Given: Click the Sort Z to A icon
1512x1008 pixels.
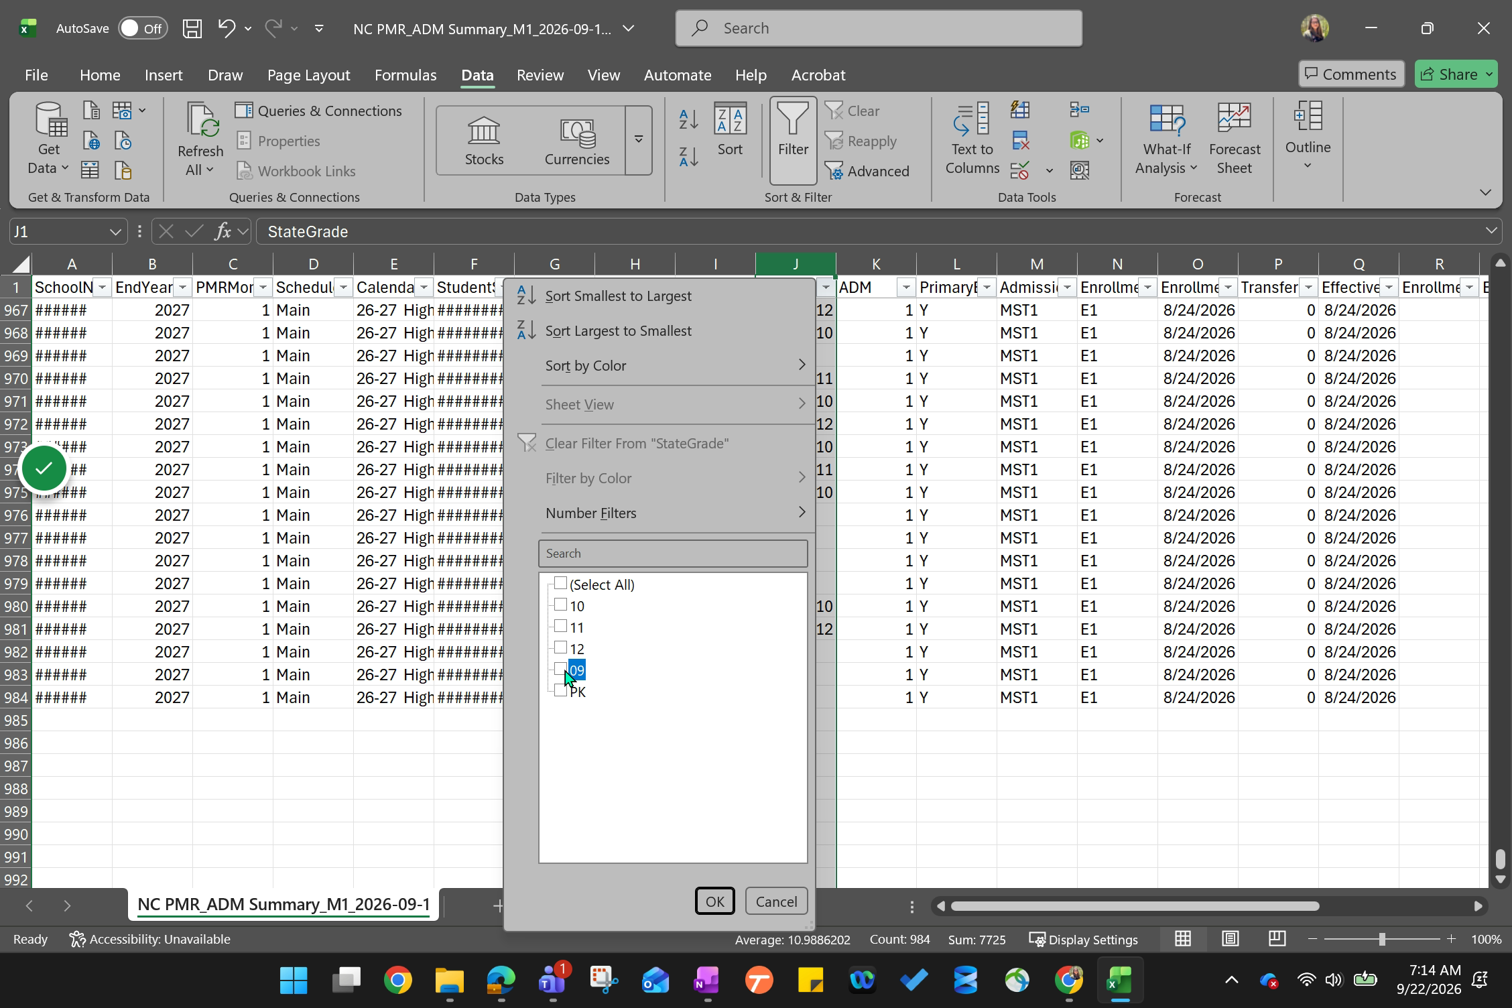Looking at the screenshot, I should (x=688, y=157).
